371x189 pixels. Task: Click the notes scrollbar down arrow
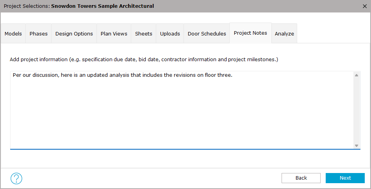pyautogui.click(x=357, y=146)
